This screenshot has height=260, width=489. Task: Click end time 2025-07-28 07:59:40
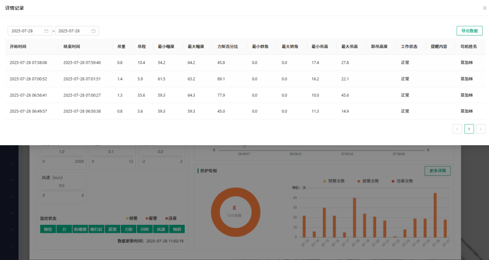pos(82,62)
